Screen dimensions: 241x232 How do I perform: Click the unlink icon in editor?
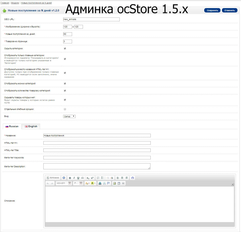point(104,183)
